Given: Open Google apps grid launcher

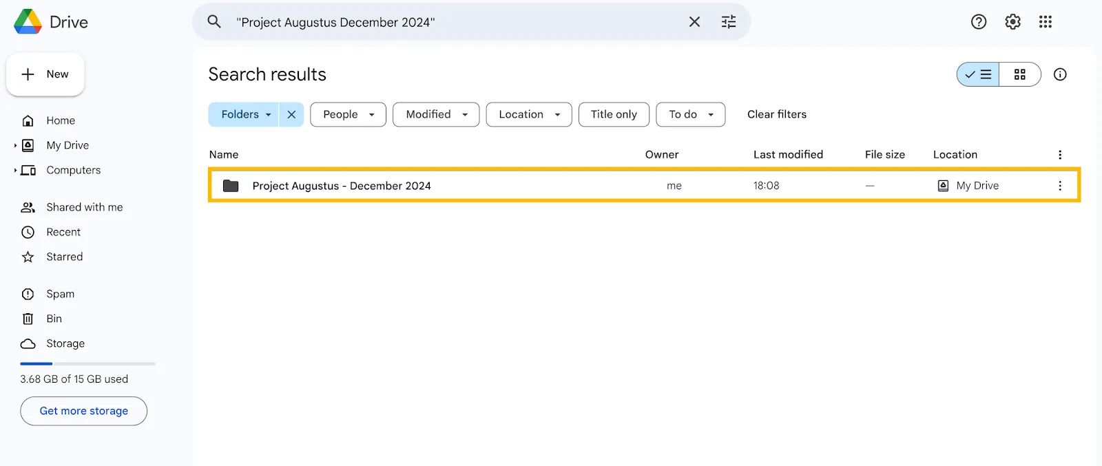Looking at the screenshot, I should tap(1046, 22).
